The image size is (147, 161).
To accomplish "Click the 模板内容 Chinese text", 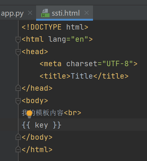I will (50, 113).
